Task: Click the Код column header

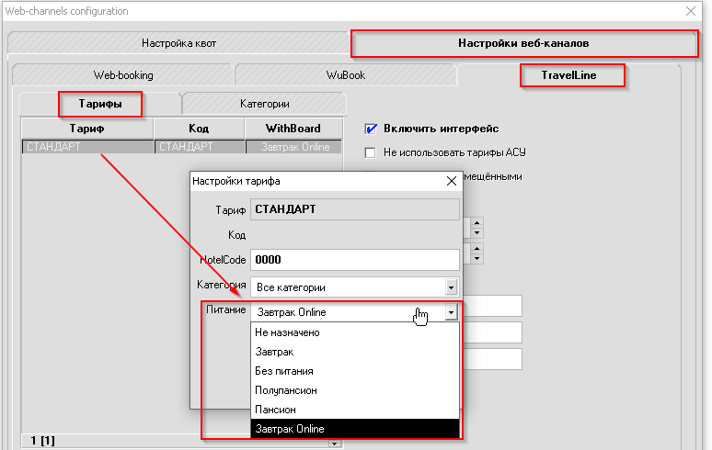Action: 199,129
